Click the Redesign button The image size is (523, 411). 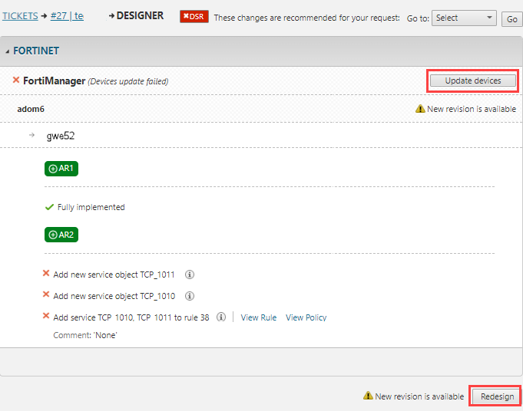[x=497, y=396]
